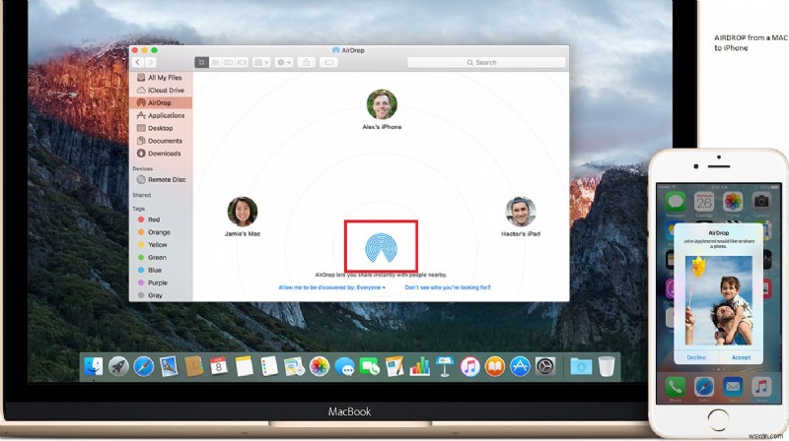Viewport: 789px width, 441px height.
Task: Open Finder from the Dock
Action: (93, 366)
